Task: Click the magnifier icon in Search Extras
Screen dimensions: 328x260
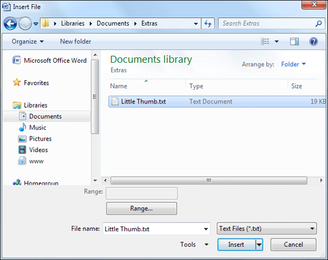Action: 318,23
